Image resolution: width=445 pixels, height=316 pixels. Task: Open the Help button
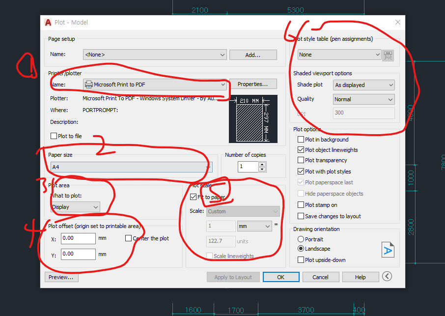[x=360, y=277]
